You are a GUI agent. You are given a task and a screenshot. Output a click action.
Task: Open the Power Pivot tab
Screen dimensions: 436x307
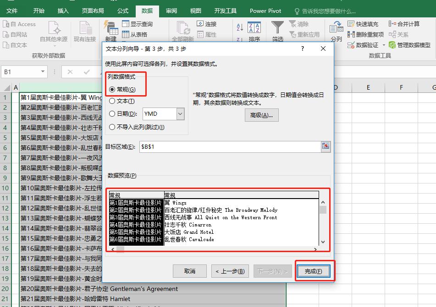(265, 11)
